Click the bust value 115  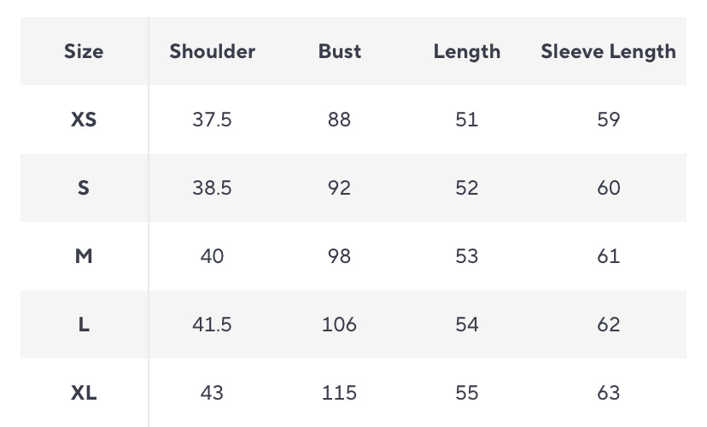pyautogui.click(x=340, y=393)
